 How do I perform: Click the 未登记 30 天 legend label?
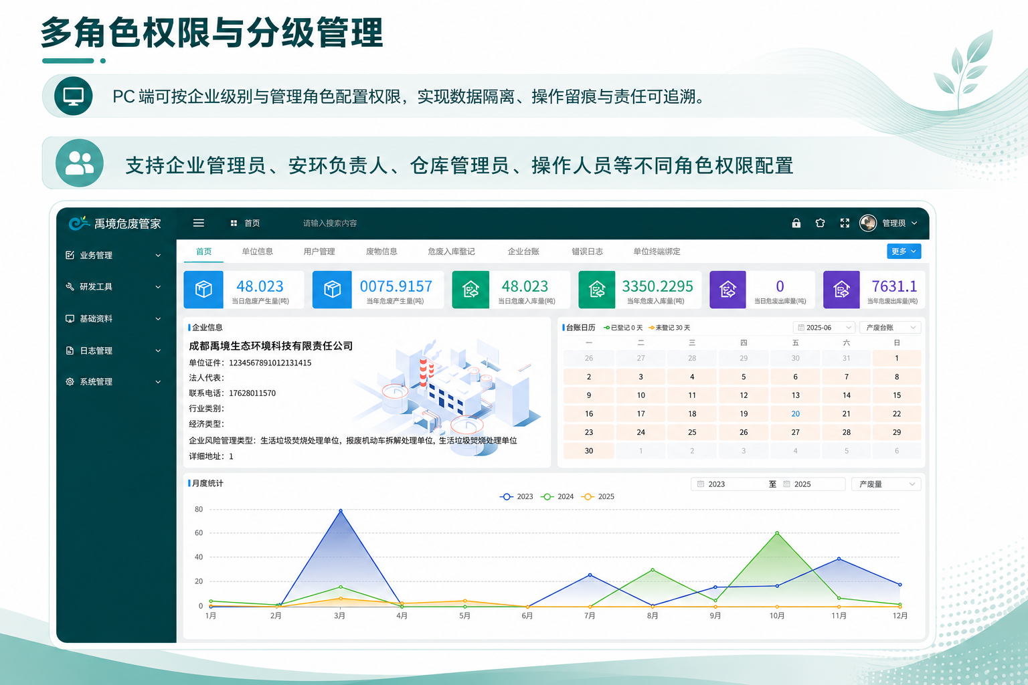tap(669, 328)
